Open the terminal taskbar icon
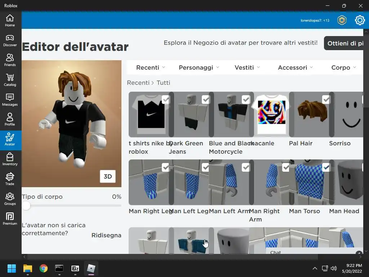This screenshot has width=369, height=277. coord(59,268)
